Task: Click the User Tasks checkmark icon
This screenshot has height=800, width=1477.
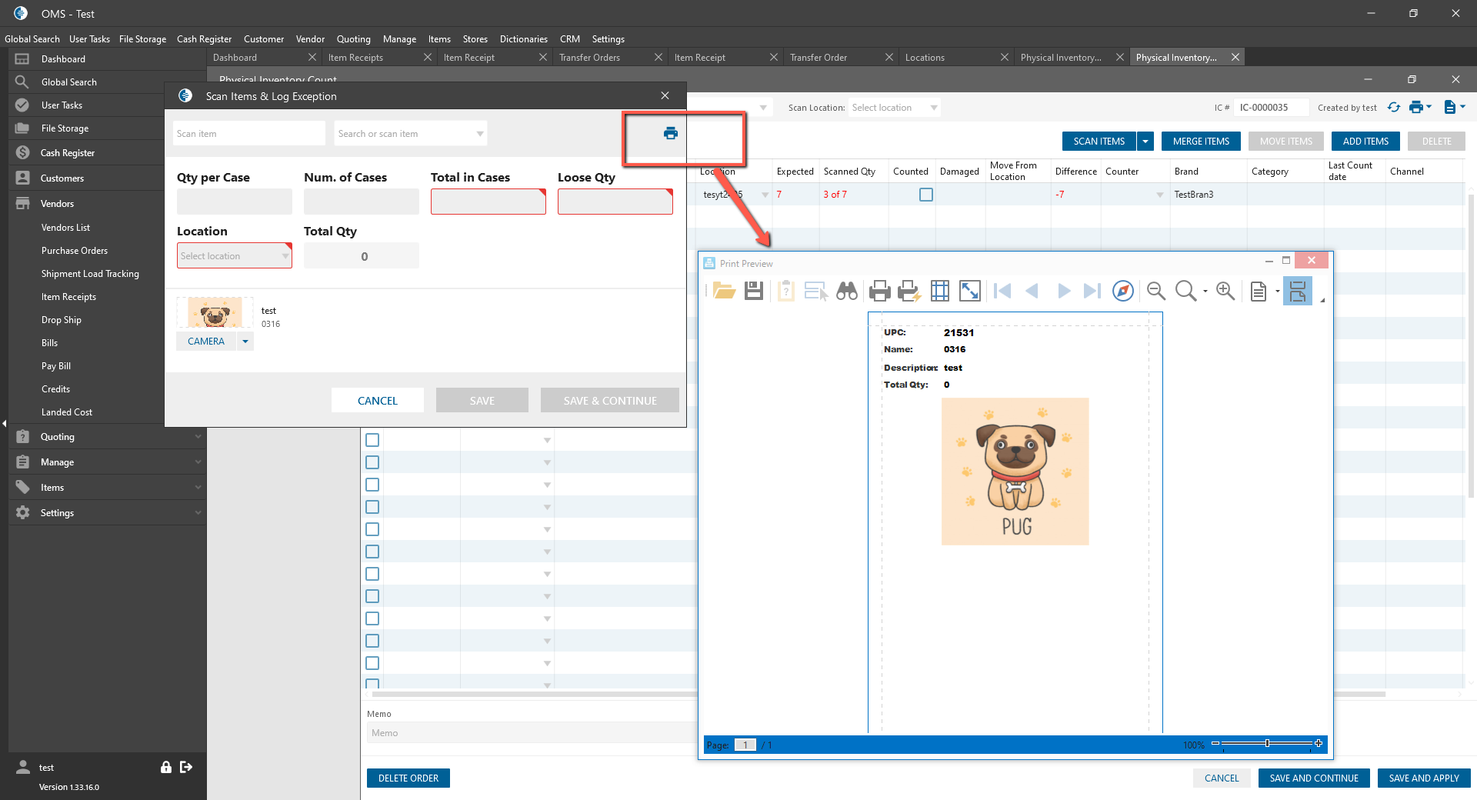Action: (22, 105)
